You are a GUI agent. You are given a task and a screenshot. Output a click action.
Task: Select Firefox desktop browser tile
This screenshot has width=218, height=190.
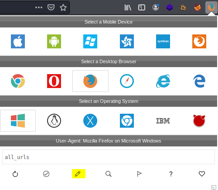click(90, 81)
